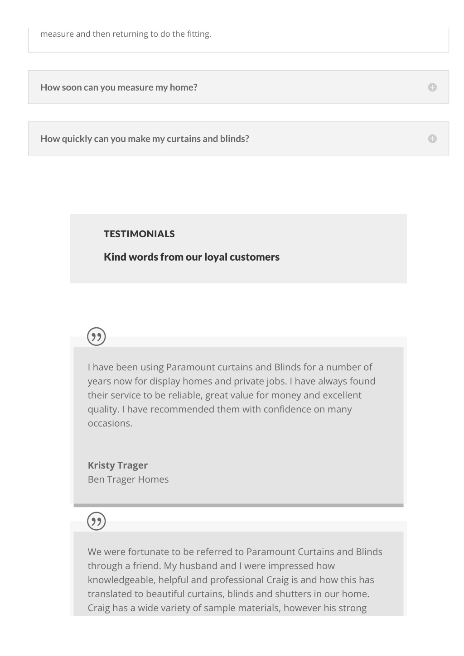Click quote mark icon above Kristy Trager testimonial
Screen dimensions: 464x656
click(96, 336)
